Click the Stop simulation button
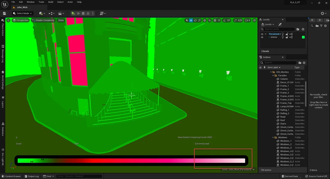Screen dimensions: 330x179 pyautogui.click(x=83, y=13)
